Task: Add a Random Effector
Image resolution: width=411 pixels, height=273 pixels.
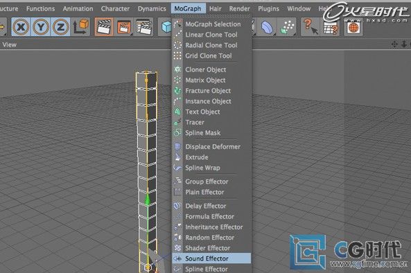Action: point(211,238)
